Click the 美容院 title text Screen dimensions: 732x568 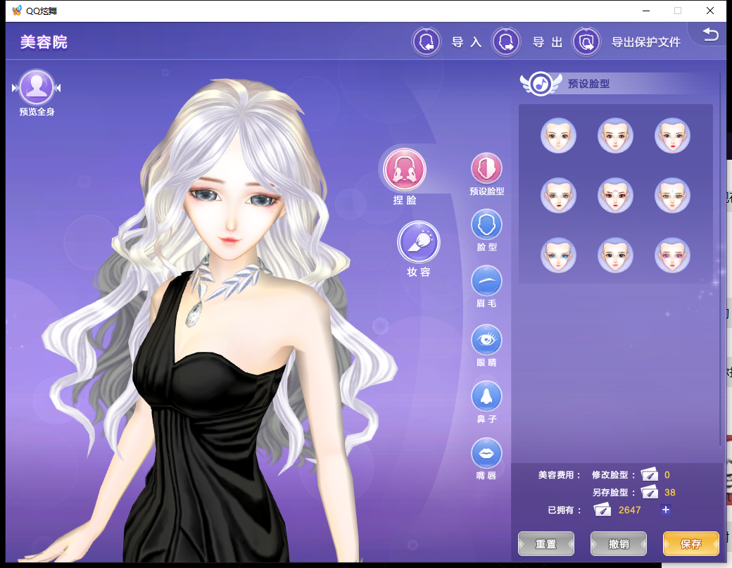44,42
